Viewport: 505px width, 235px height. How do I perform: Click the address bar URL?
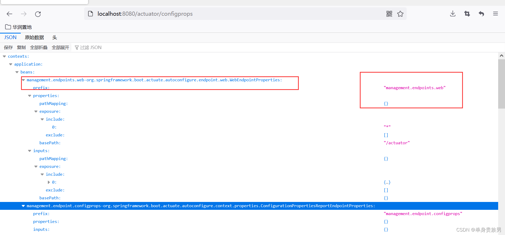coord(145,14)
